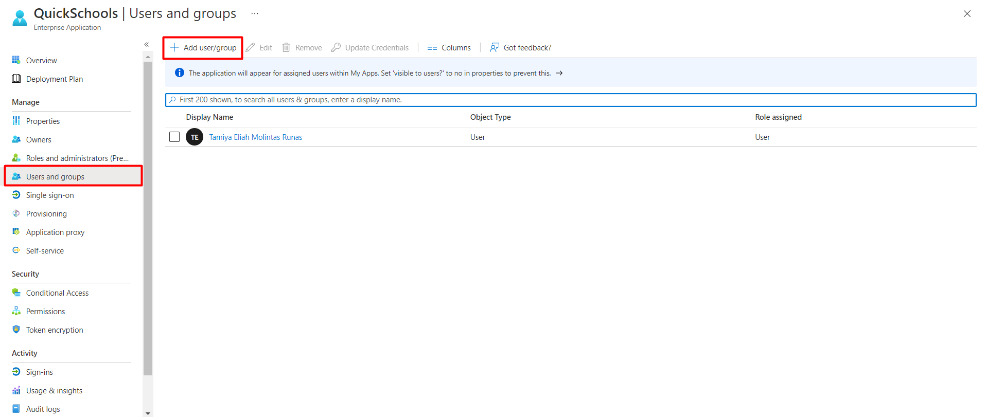The width and height of the screenshot is (987, 417).
Task: Click the Role assigned column header
Action: 778,117
